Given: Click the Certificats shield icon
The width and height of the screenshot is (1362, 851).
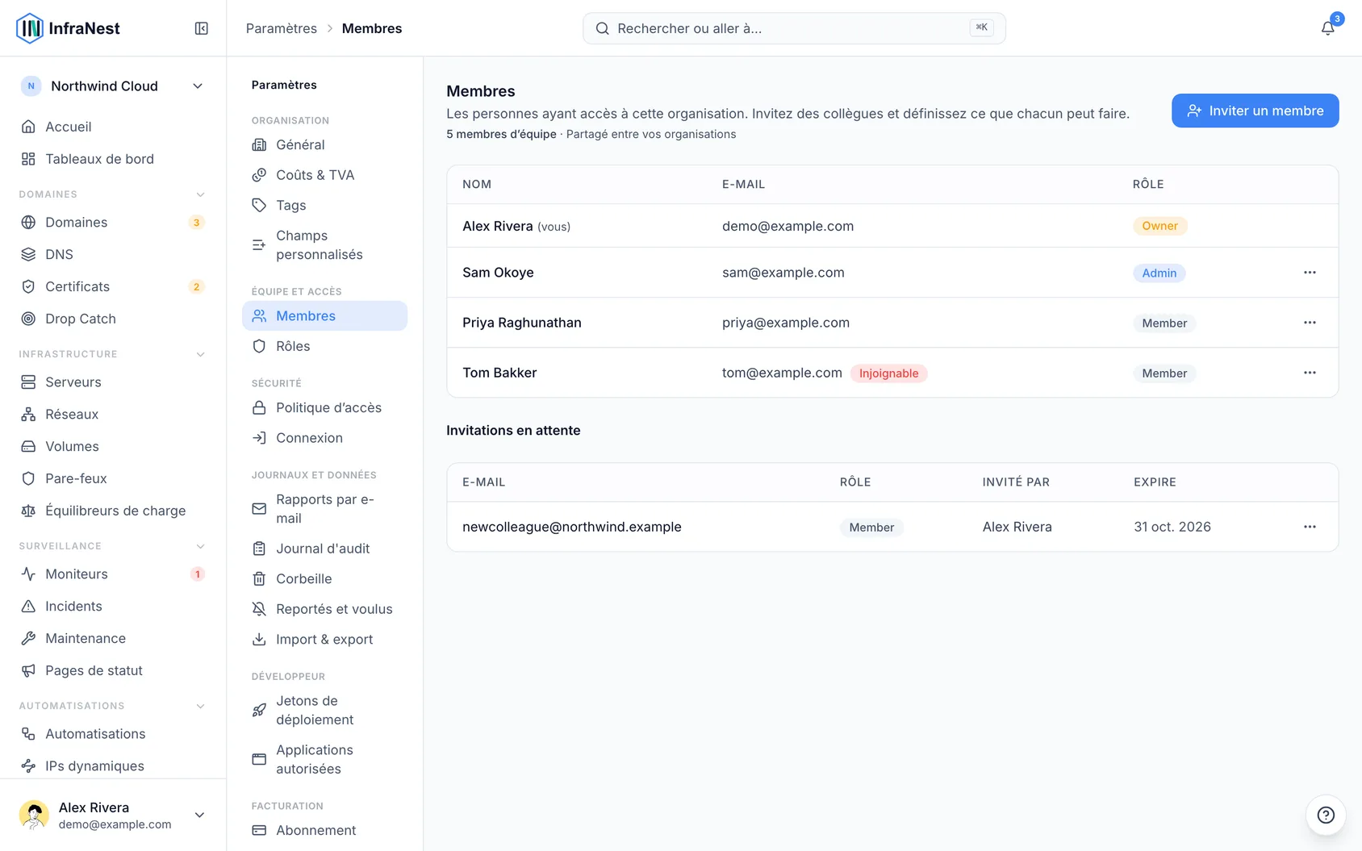Looking at the screenshot, I should coord(28,286).
